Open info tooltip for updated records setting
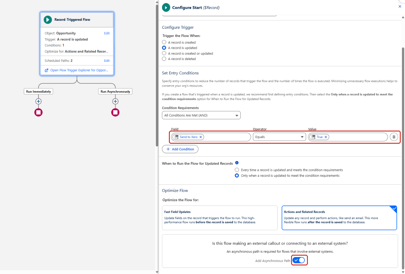Screen dimensions: 405x274 pyautogui.click(x=237, y=163)
